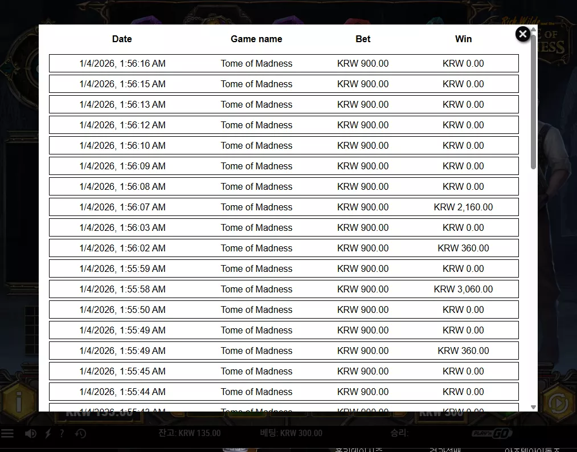Click the Date column header

[122, 39]
